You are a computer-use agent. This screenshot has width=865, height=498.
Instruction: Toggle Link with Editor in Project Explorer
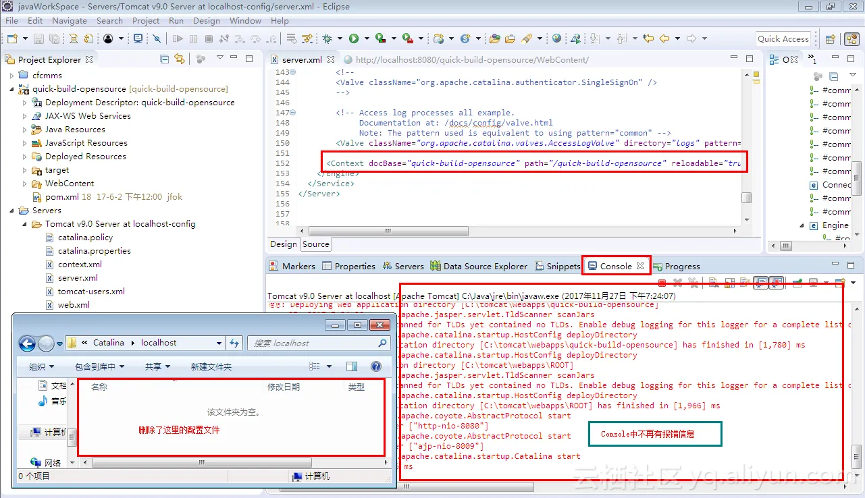point(180,59)
